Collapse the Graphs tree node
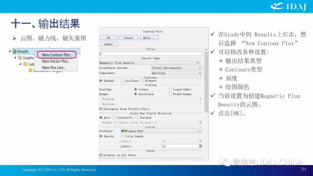The height and width of the screenshot is (176, 313). (x=15, y=57)
